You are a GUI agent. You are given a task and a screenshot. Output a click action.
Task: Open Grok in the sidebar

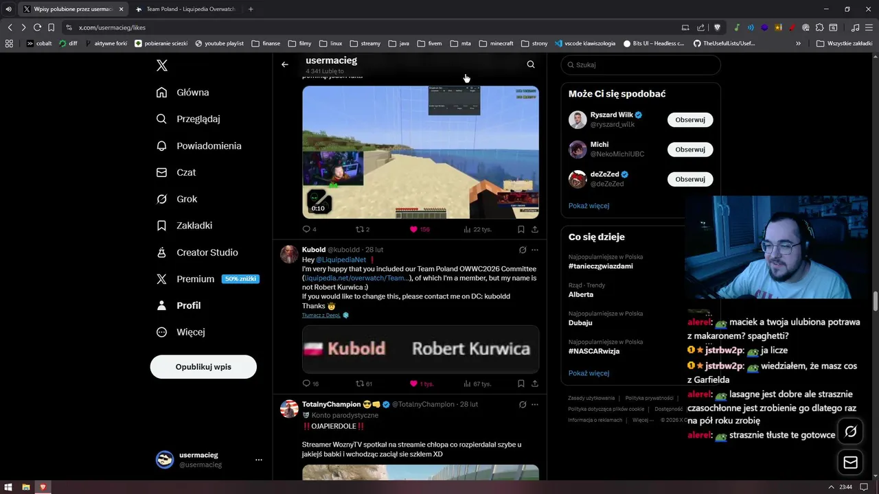click(176, 199)
